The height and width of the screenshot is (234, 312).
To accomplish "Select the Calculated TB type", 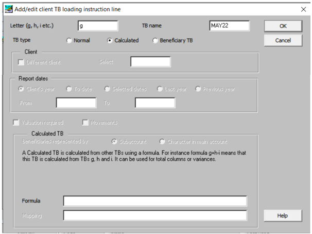I will tap(123, 40).
